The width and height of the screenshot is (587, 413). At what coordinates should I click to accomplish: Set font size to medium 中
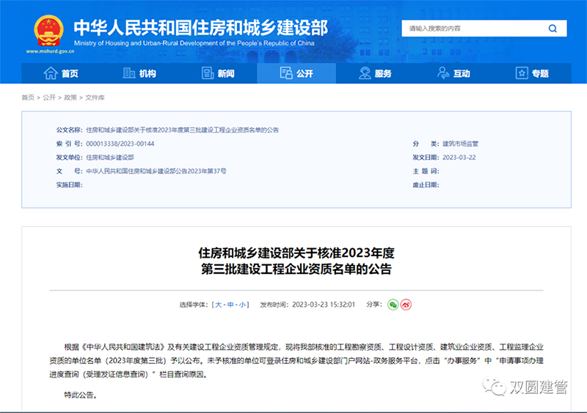click(x=230, y=305)
